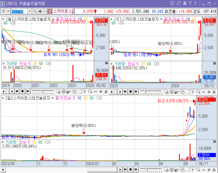Zoom in daily chart with plus icon
218x173 pixels.
tap(209, 170)
